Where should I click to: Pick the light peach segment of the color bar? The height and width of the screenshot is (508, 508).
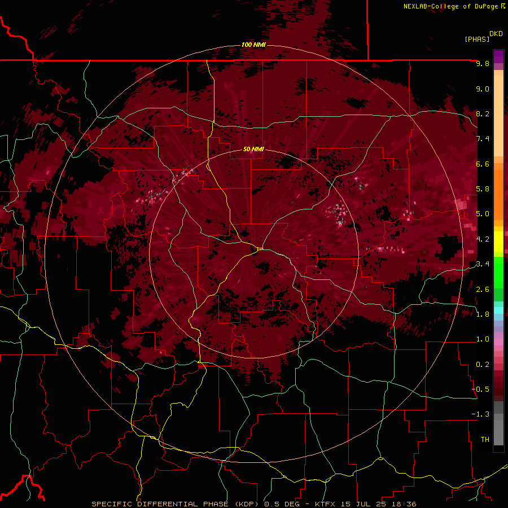498,117
